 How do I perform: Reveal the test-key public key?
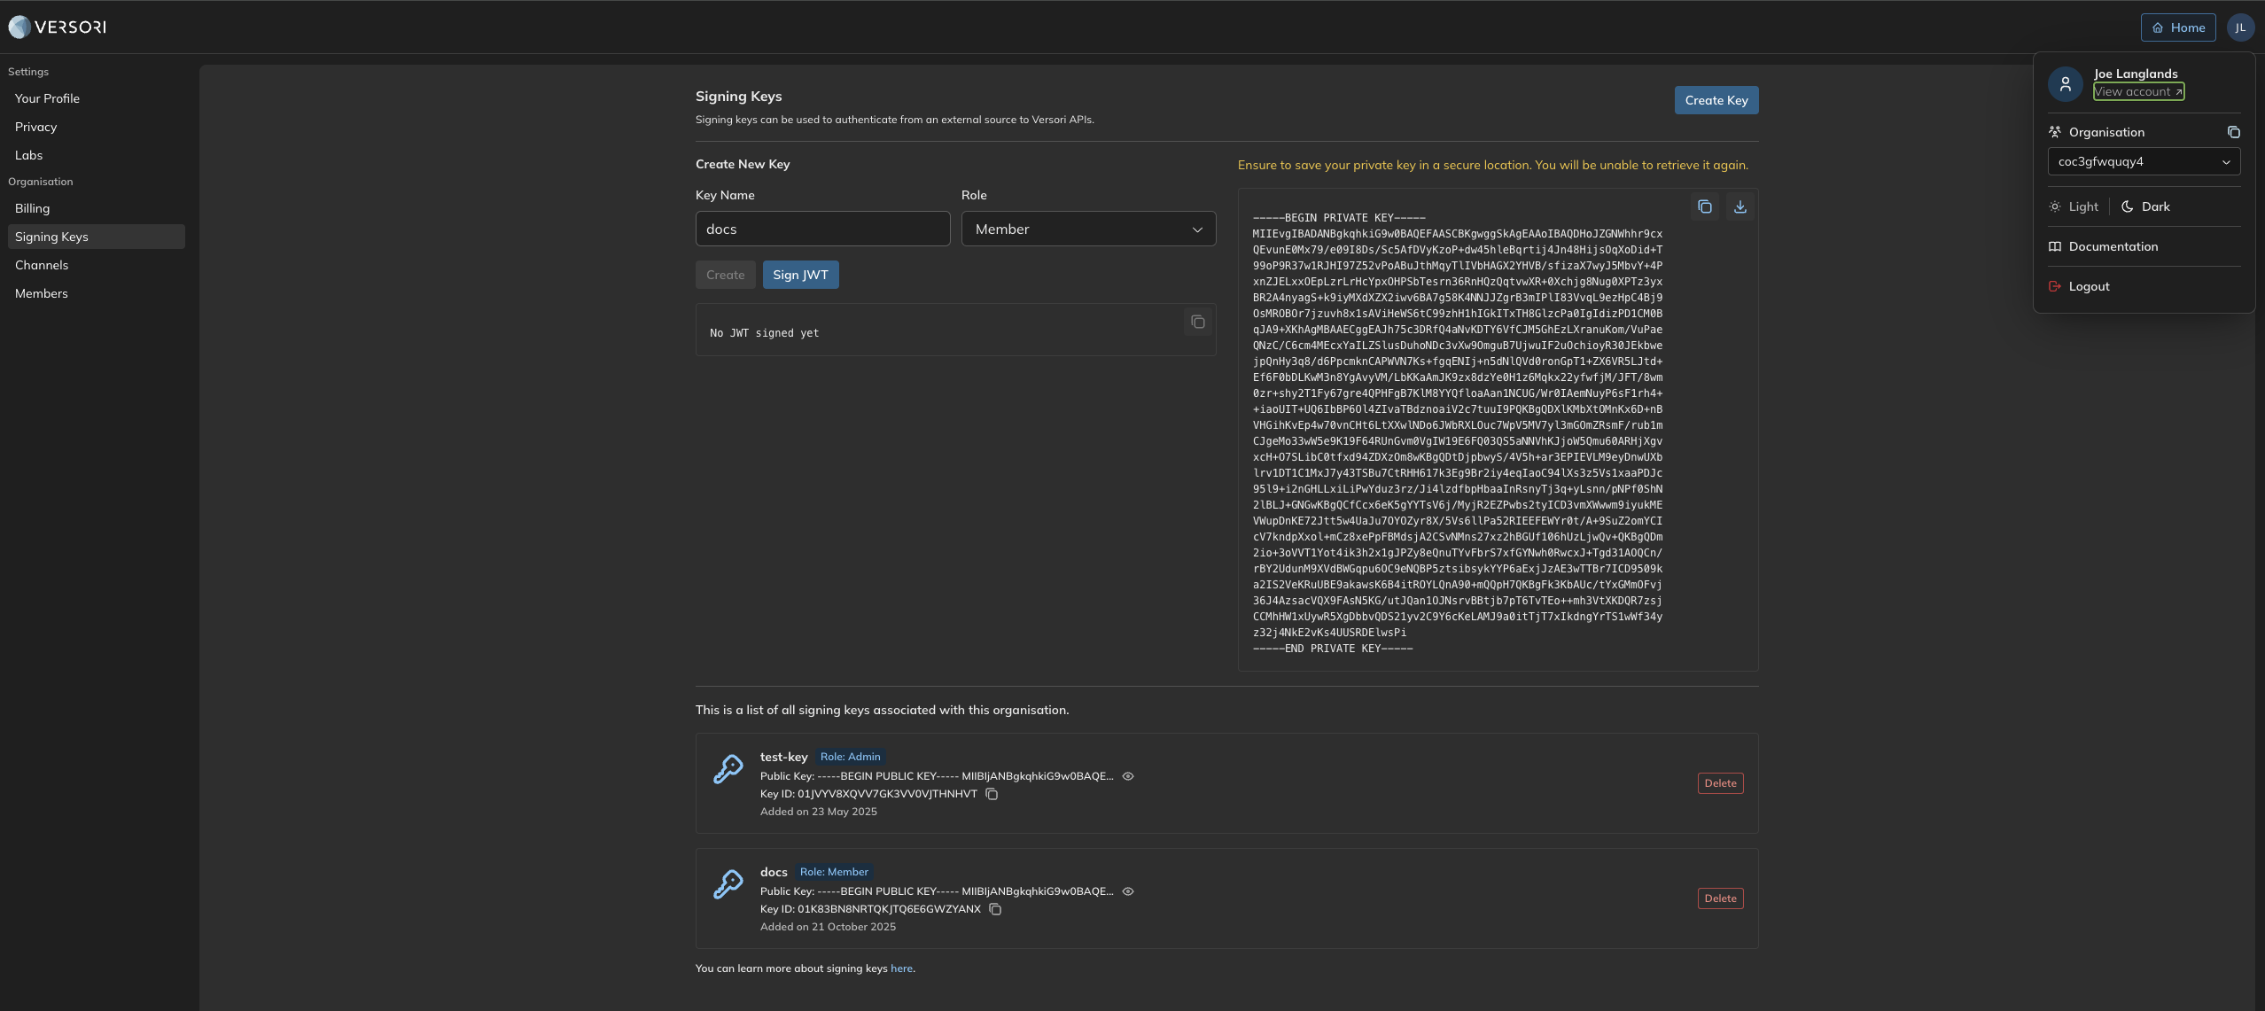[x=1128, y=776]
